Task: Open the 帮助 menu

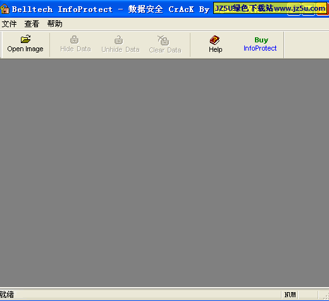Action: 54,24
